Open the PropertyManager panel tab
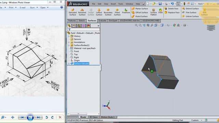219x123 pixels. [x=74, y=26]
